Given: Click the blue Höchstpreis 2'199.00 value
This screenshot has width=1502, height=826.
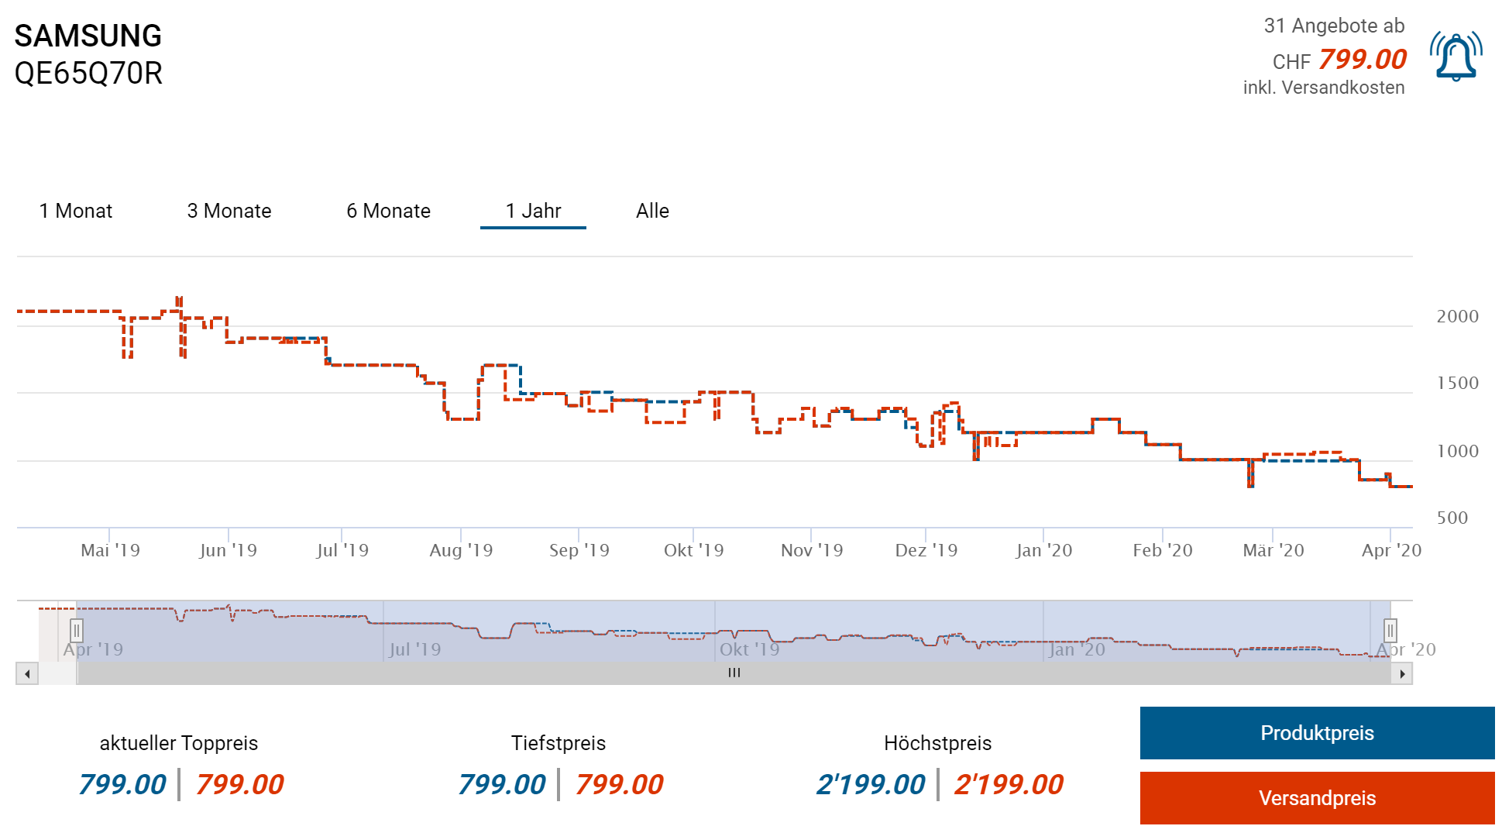Looking at the screenshot, I should point(871,784).
